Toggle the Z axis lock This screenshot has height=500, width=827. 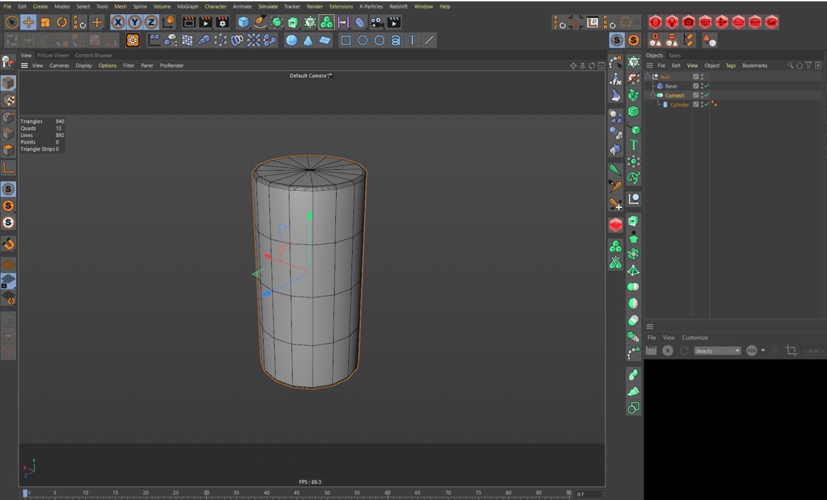click(151, 23)
